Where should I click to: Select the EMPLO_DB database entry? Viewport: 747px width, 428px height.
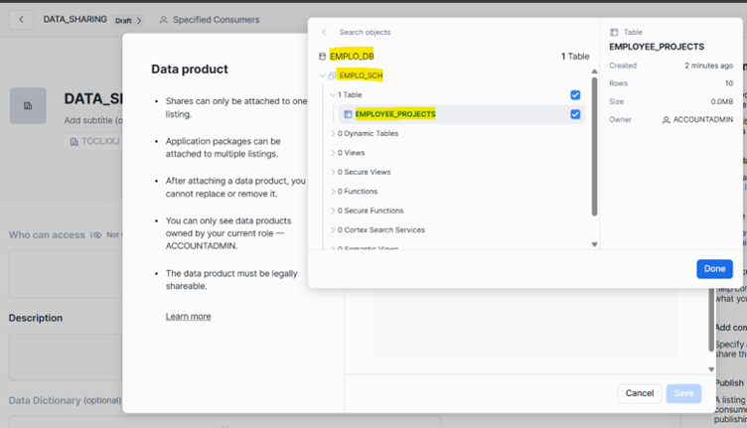coord(352,57)
